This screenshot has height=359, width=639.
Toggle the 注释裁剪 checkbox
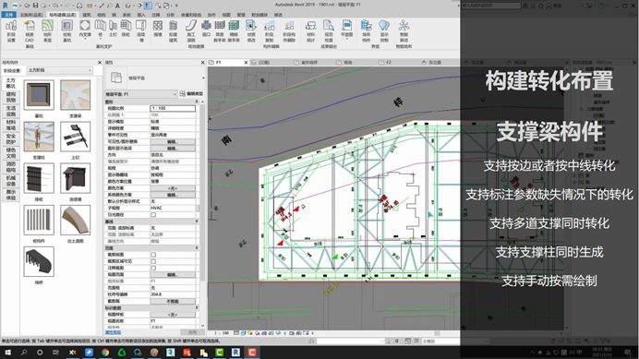(153, 269)
